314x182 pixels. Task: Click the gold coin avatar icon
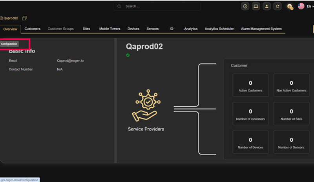(x=290, y=7)
